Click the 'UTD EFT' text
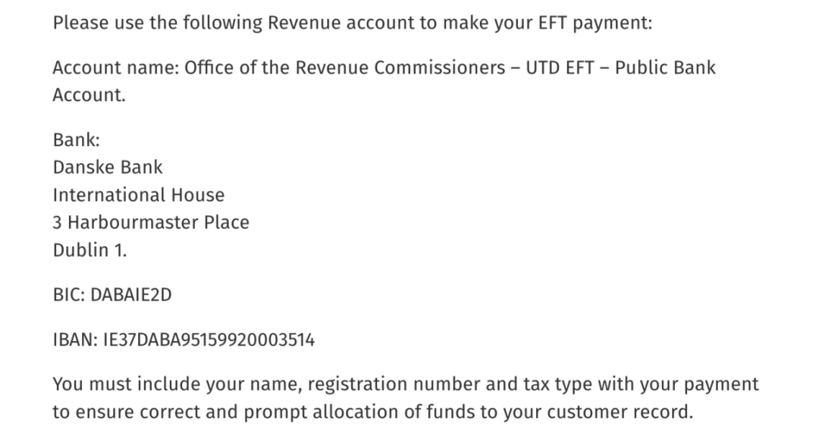The height and width of the screenshot is (429, 819). (560, 68)
